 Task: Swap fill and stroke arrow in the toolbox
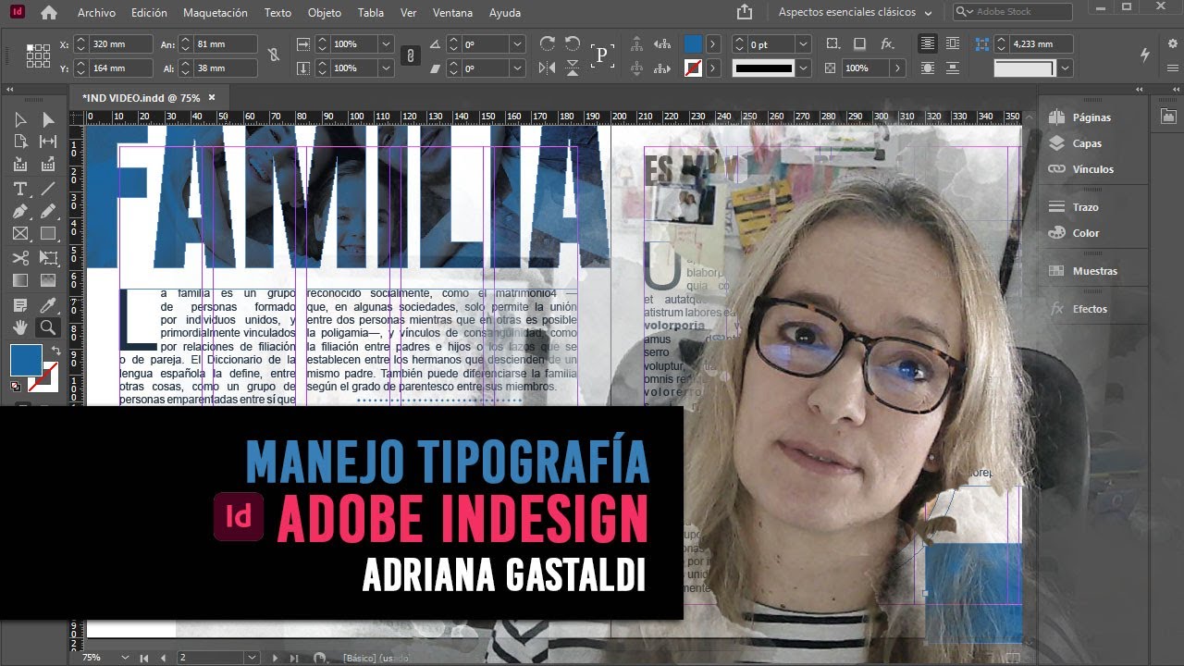[x=55, y=351]
